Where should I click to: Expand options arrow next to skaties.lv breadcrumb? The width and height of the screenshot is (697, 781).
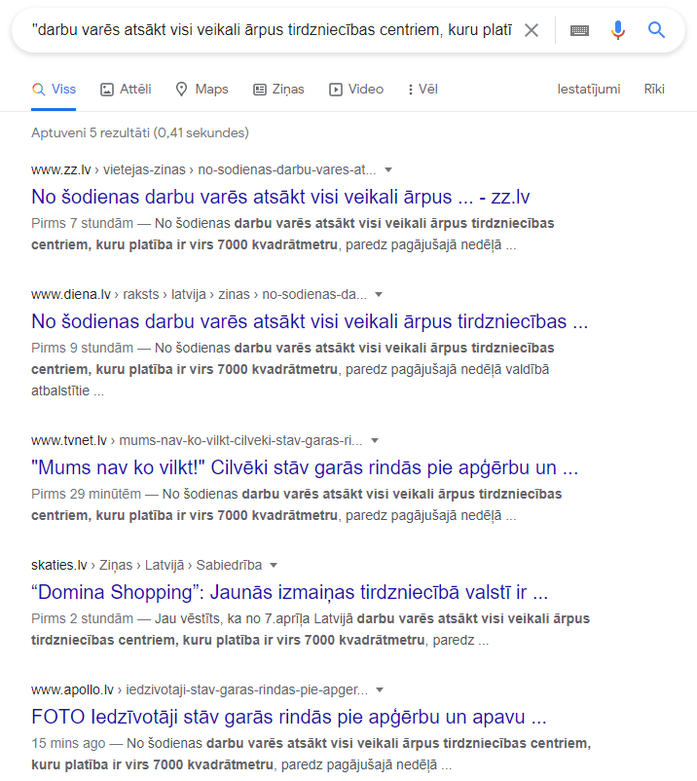(274, 566)
